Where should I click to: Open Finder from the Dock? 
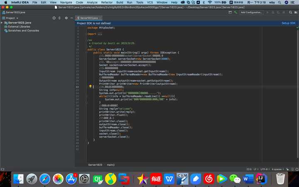coord(18,179)
